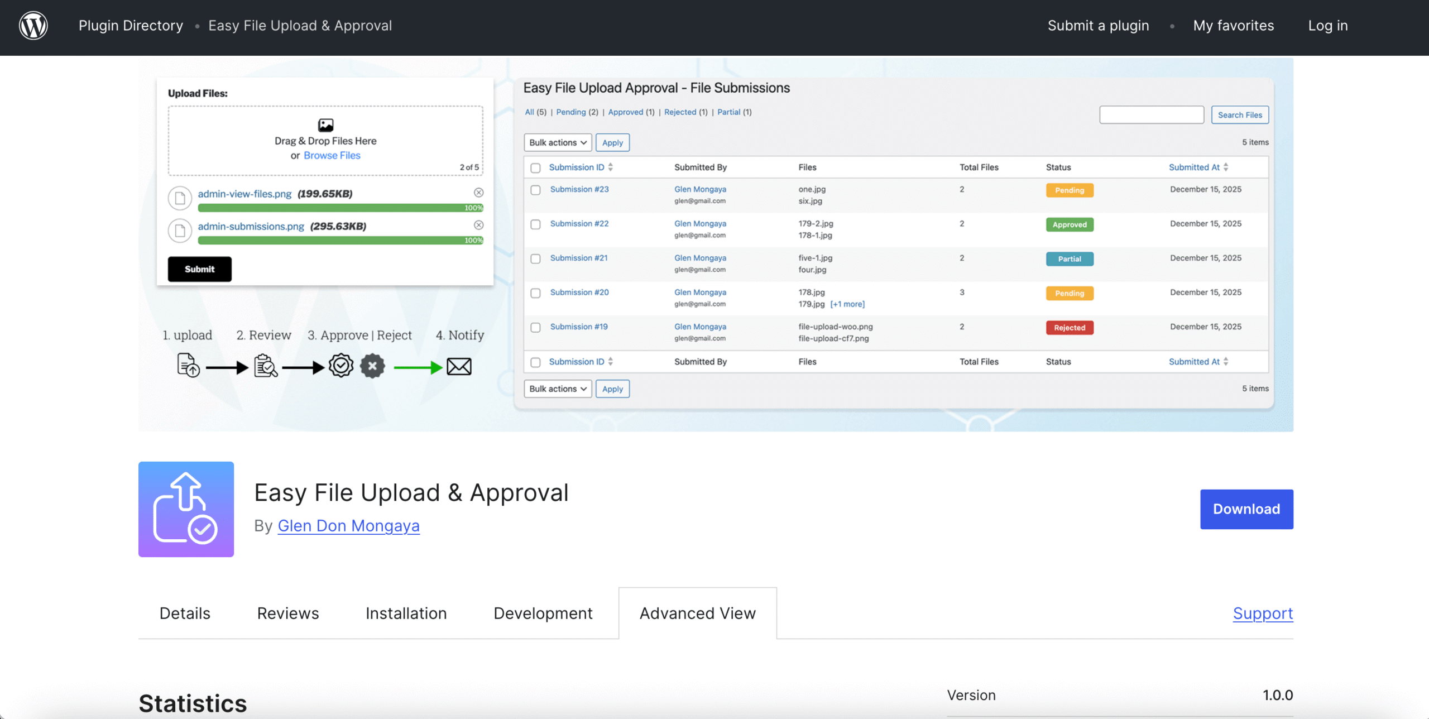The image size is (1429, 719).
Task: Click the file icon beside admin-view-files.png
Action: click(x=180, y=198)
